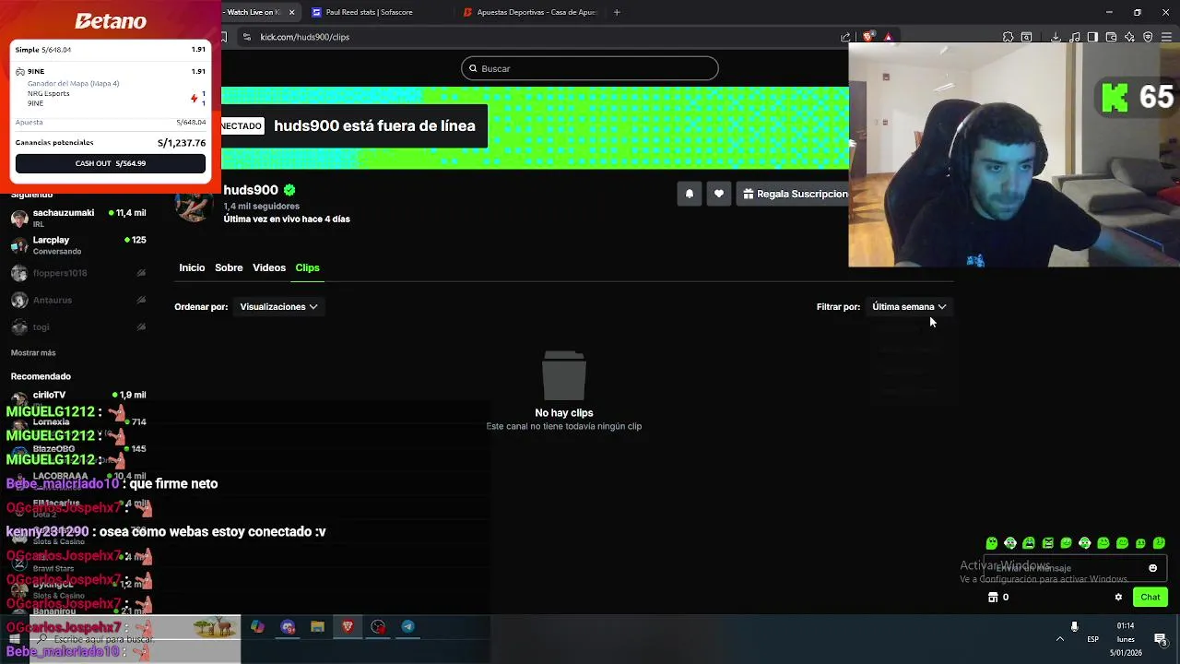Click the channel points store icon
The image size is (1180, 664).
pos(993,597)
